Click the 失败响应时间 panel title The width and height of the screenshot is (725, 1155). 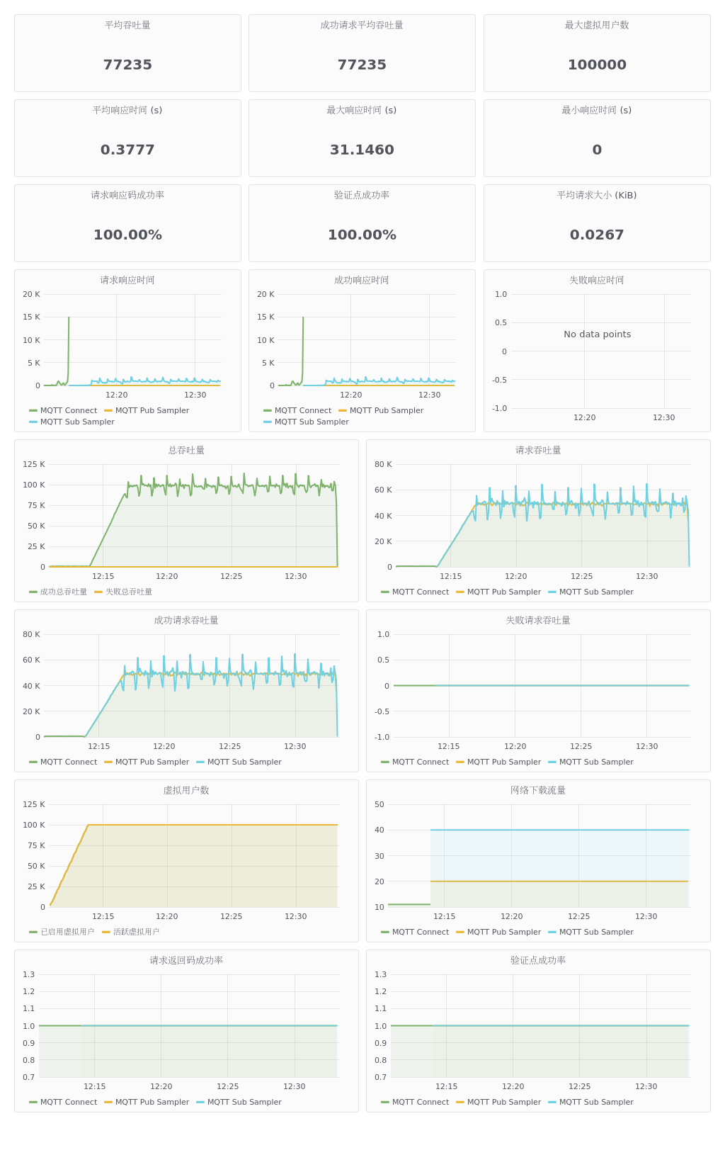pyautogui.click(x=597, y=280)
